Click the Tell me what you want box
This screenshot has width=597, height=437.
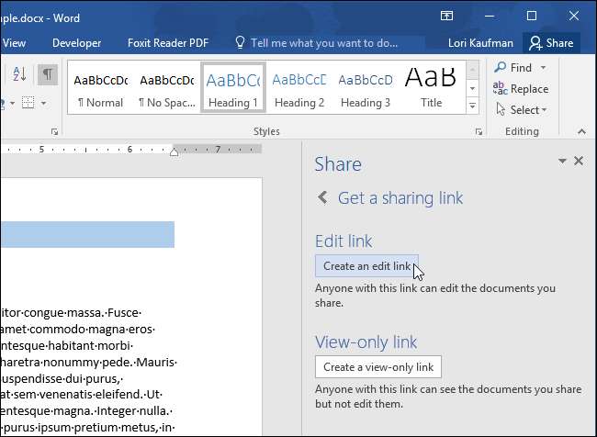(323, 43)
